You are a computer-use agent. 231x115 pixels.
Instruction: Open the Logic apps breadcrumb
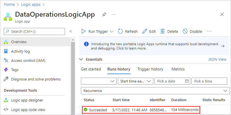(31, 5)
